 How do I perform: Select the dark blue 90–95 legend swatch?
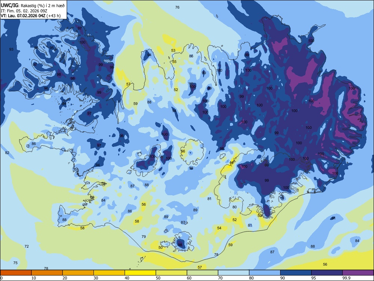point(296,273)
